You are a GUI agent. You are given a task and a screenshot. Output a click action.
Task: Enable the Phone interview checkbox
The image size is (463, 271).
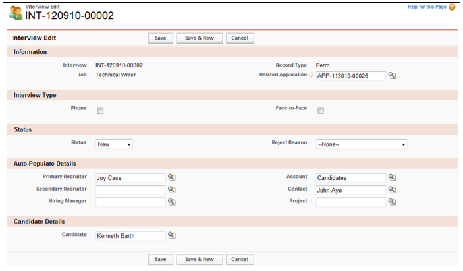tap(100, 111)
